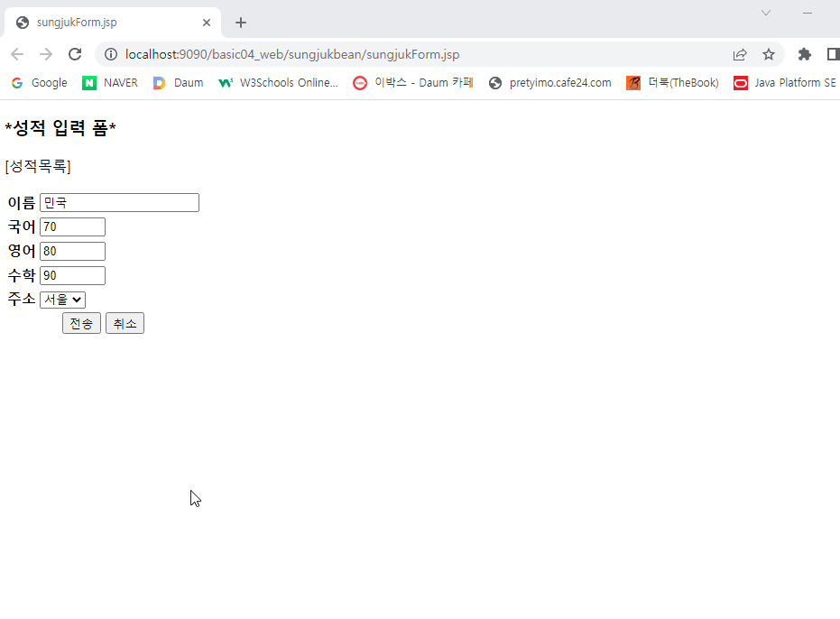Share this page icon

pos(740,54)
